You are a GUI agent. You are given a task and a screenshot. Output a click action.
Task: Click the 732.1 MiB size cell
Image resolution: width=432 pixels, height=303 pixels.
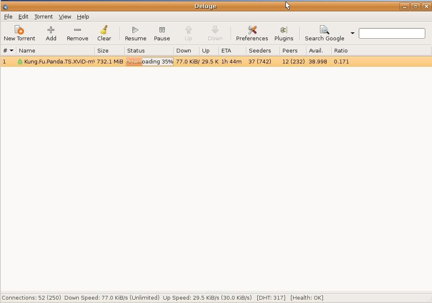click(110, 62)
